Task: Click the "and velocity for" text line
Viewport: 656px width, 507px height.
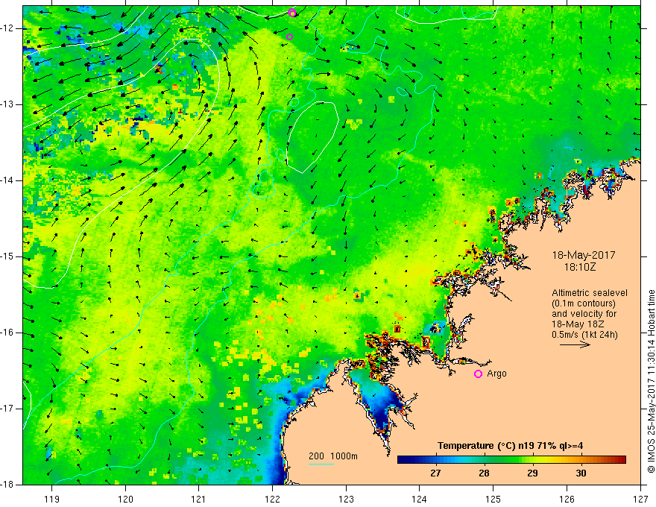Action: tap(584, 314)
